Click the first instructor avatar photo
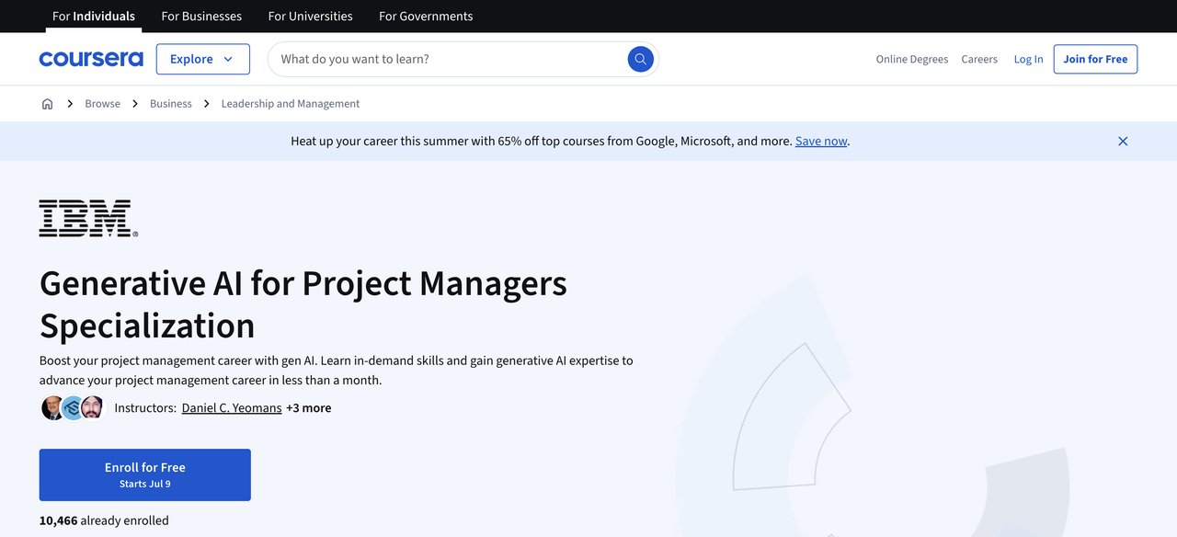This screenshot has height=537, width=1177. point(53,407)
